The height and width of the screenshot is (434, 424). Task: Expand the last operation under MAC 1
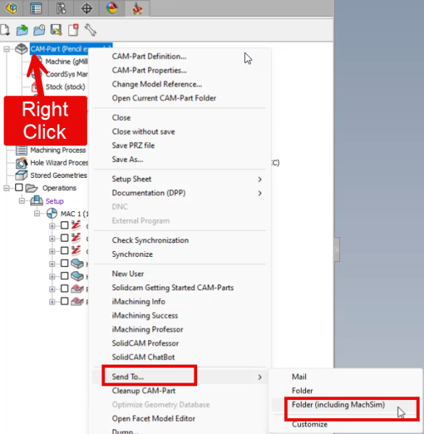point(52,302)
